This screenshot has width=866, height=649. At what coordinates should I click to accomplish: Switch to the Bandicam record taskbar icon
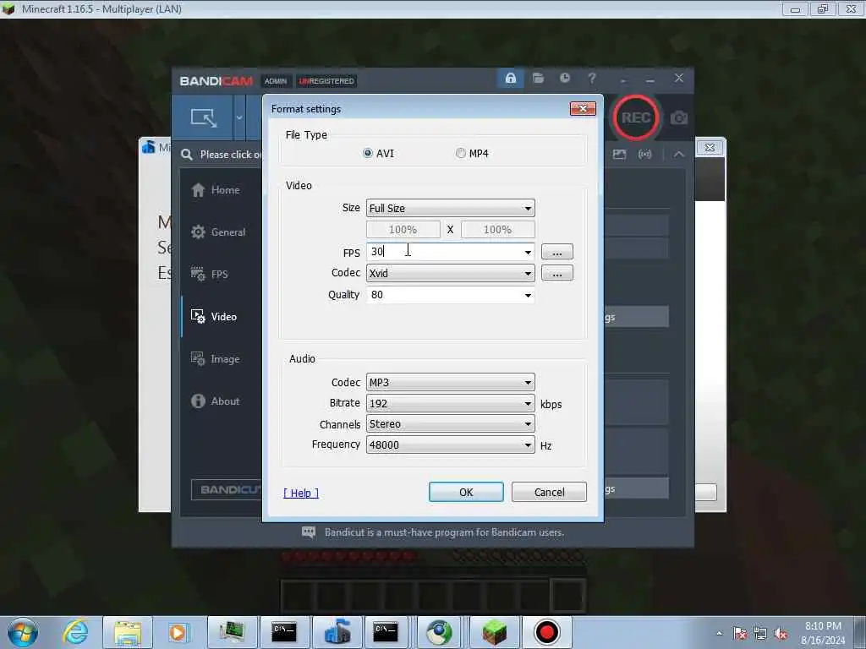click(547, 632)
